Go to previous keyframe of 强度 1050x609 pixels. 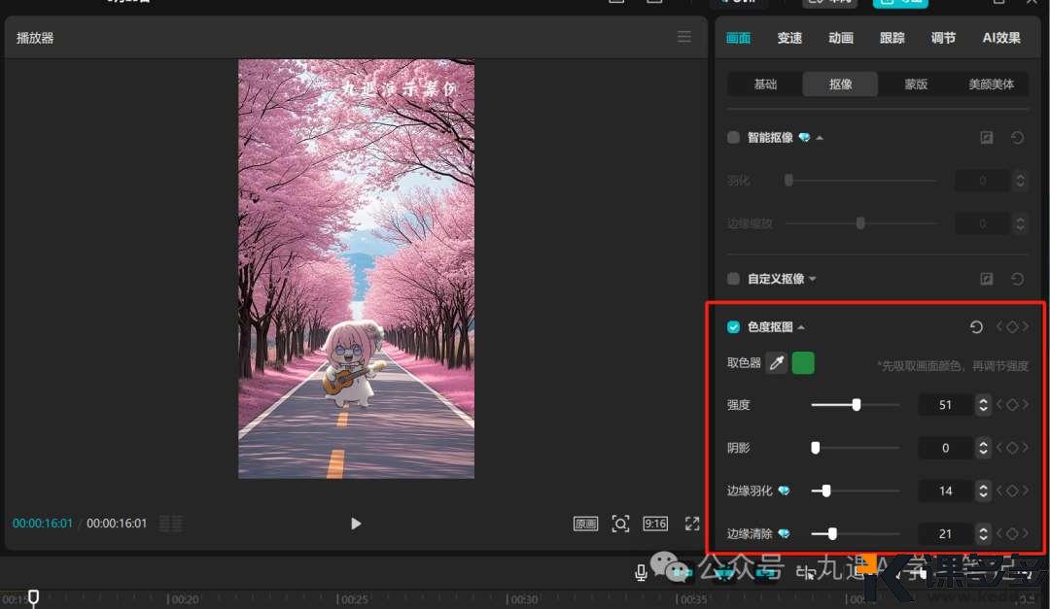point(999,404)
